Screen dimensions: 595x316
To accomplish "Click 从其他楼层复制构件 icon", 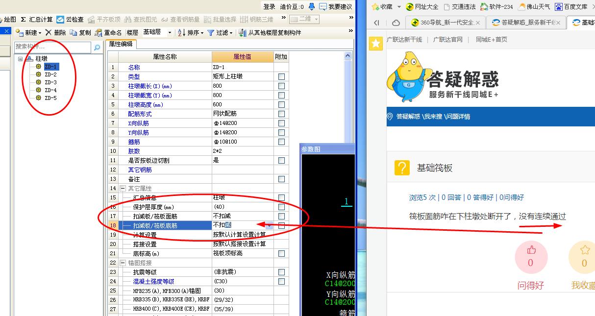I will tap(243, 32).
